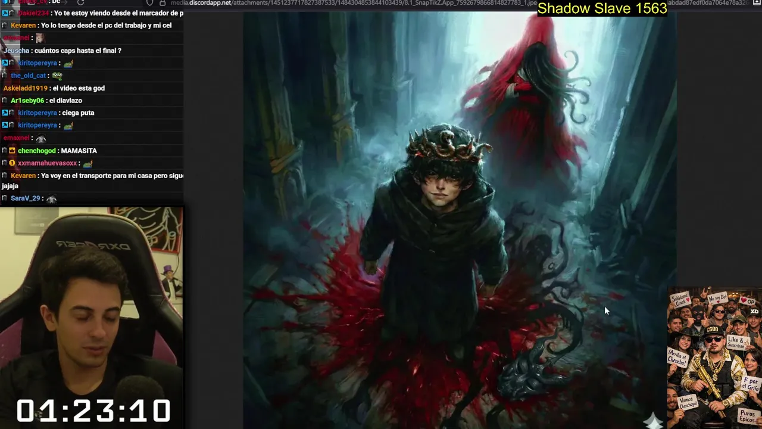Click username Dakiel234 in chat

[33, 13]
